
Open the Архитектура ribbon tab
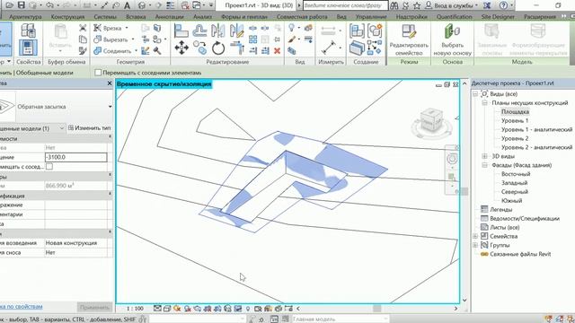(x=25, y=16)
